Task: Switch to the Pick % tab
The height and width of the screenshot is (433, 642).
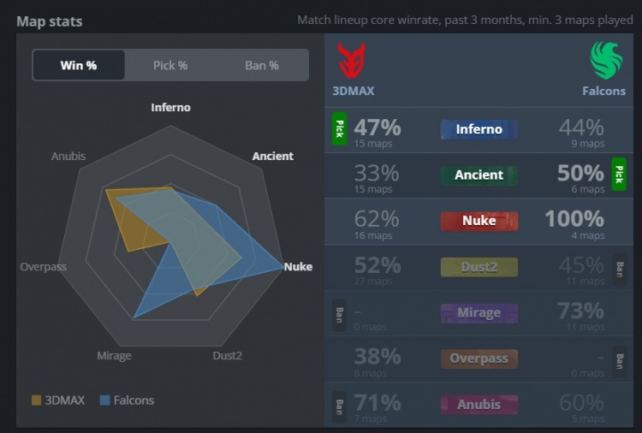Action: (170, 65)
